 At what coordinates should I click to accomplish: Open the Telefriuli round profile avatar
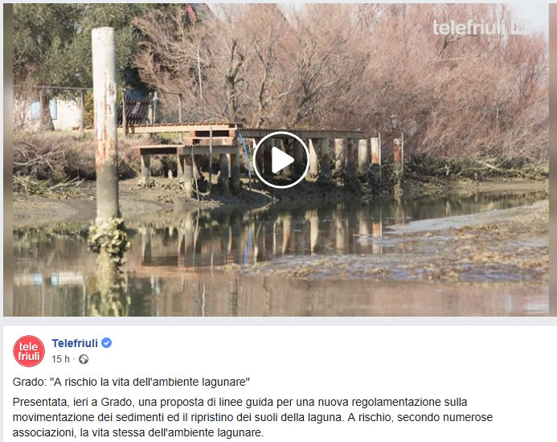[x=29, y=351]
